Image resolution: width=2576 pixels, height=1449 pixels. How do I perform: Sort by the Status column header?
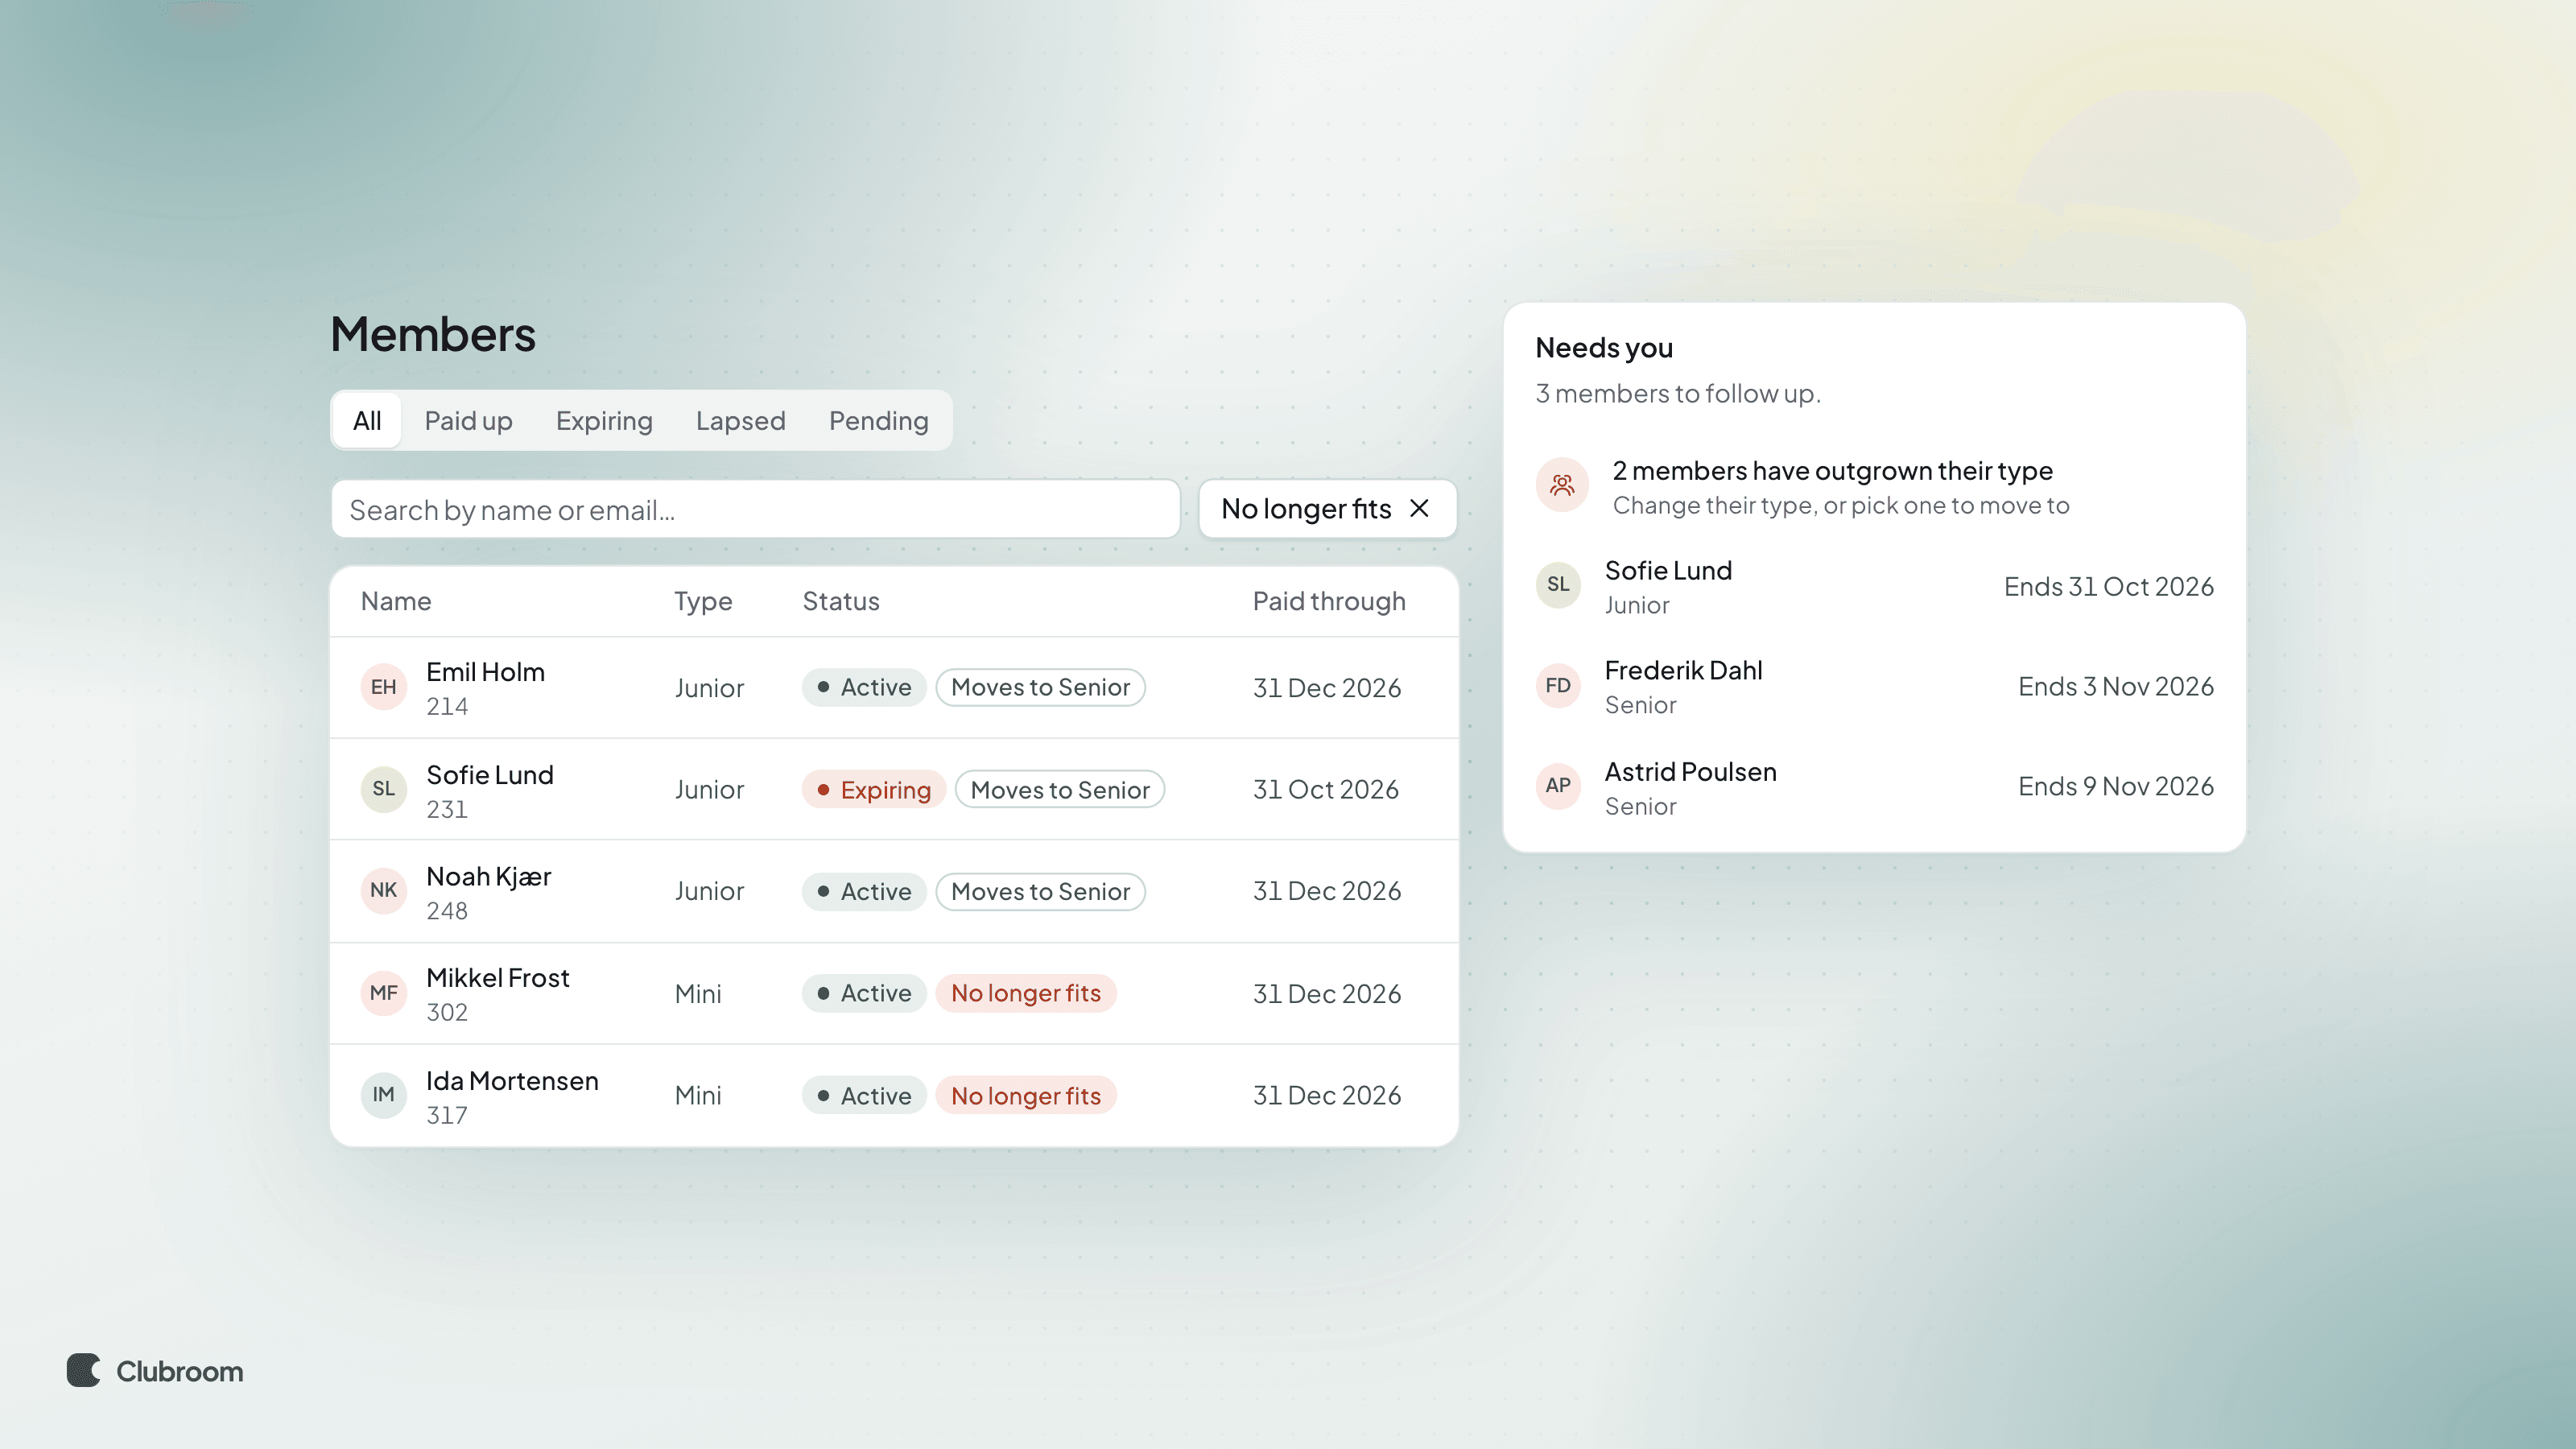click(x=841, y=601)
